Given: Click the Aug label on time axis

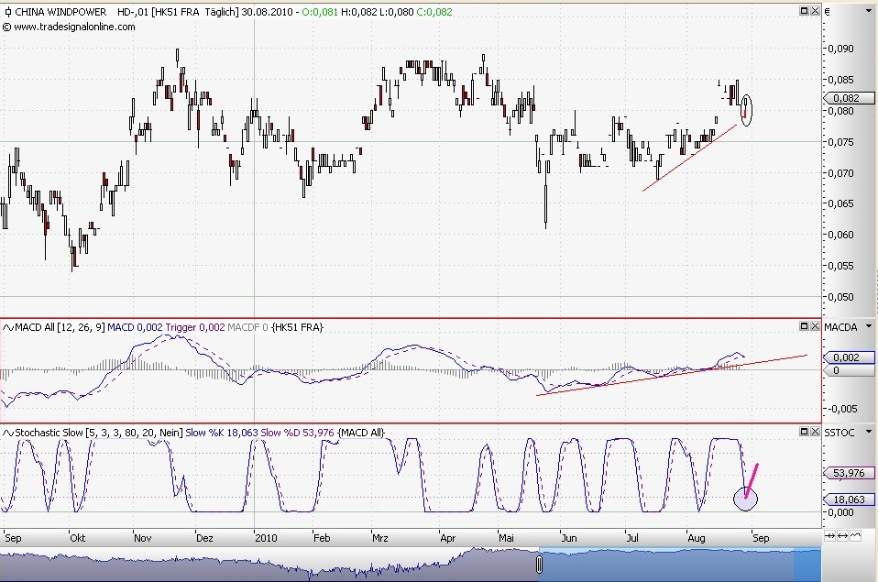Looking at the screenshot, I should point(696,538).
